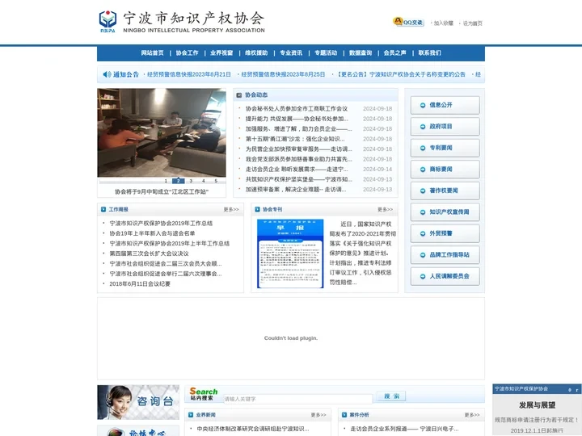Open the 网站首页 menu item
This screenshot has width=582, height=436.
pos(152,53)
